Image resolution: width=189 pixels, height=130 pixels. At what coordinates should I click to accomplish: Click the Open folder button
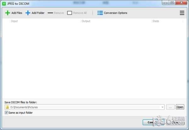point(180,107)
